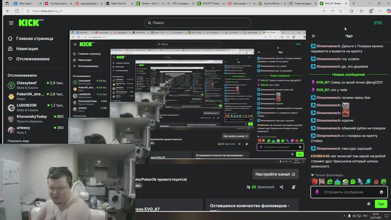Insert the green smiling blob emote
The width and height of the screenshot is (391, 220).
353,182
